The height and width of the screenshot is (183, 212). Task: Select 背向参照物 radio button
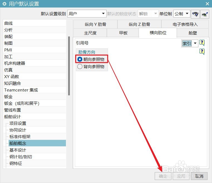coord(80,66)
